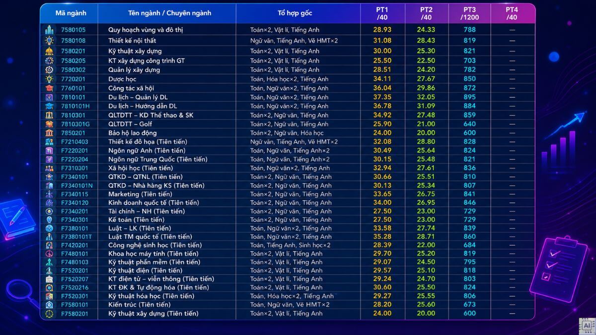Click the Kiến trúc (Tiên tiến) major name
The image size is (596, 335).
139,305
